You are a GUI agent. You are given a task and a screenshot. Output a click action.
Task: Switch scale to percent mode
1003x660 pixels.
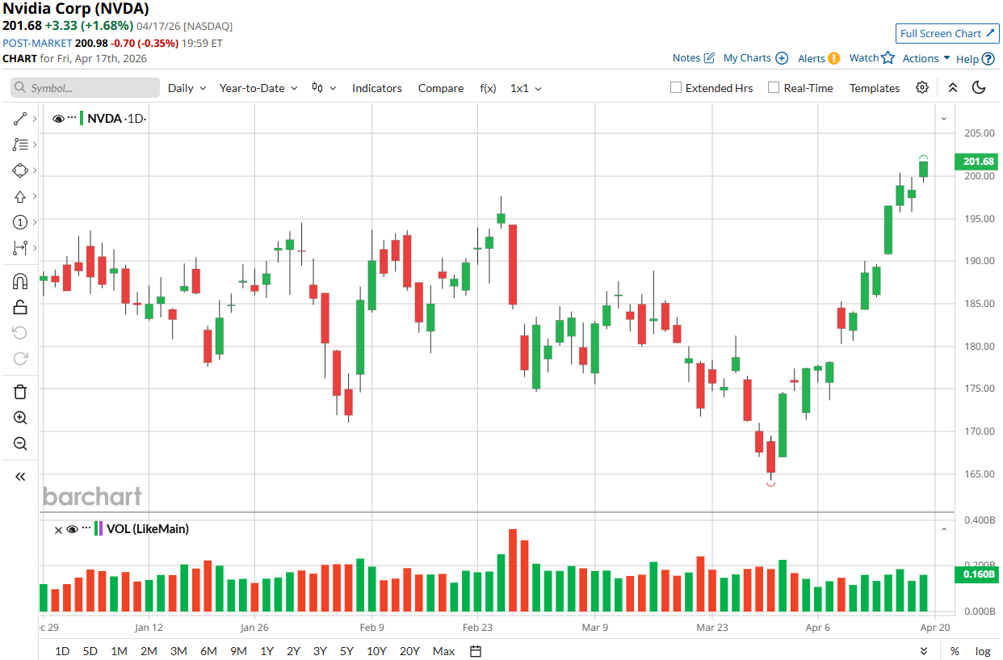click(x=955, y=651)
